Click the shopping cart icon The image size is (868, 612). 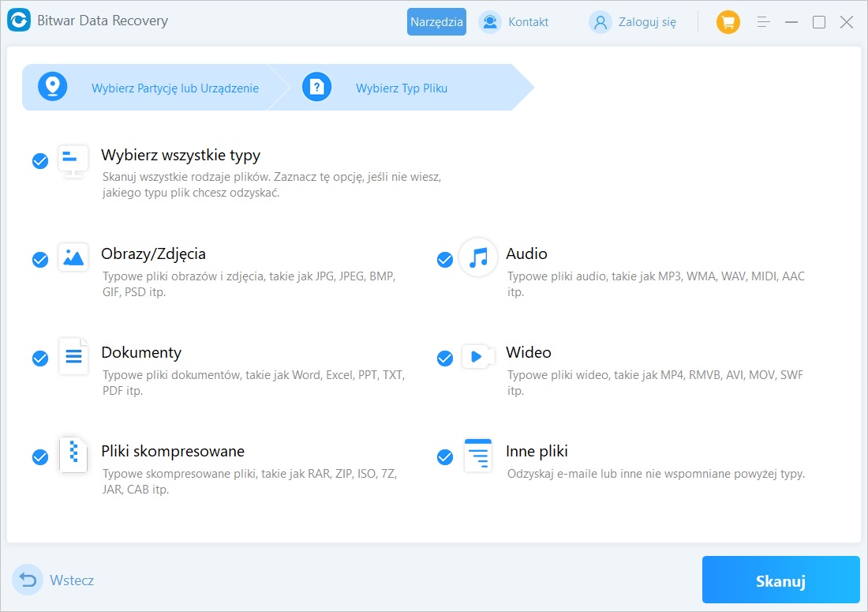coord(728,22)
